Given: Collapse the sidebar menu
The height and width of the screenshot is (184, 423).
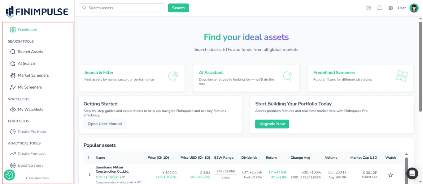Looking at the screenshot, I should coord(37,178).
